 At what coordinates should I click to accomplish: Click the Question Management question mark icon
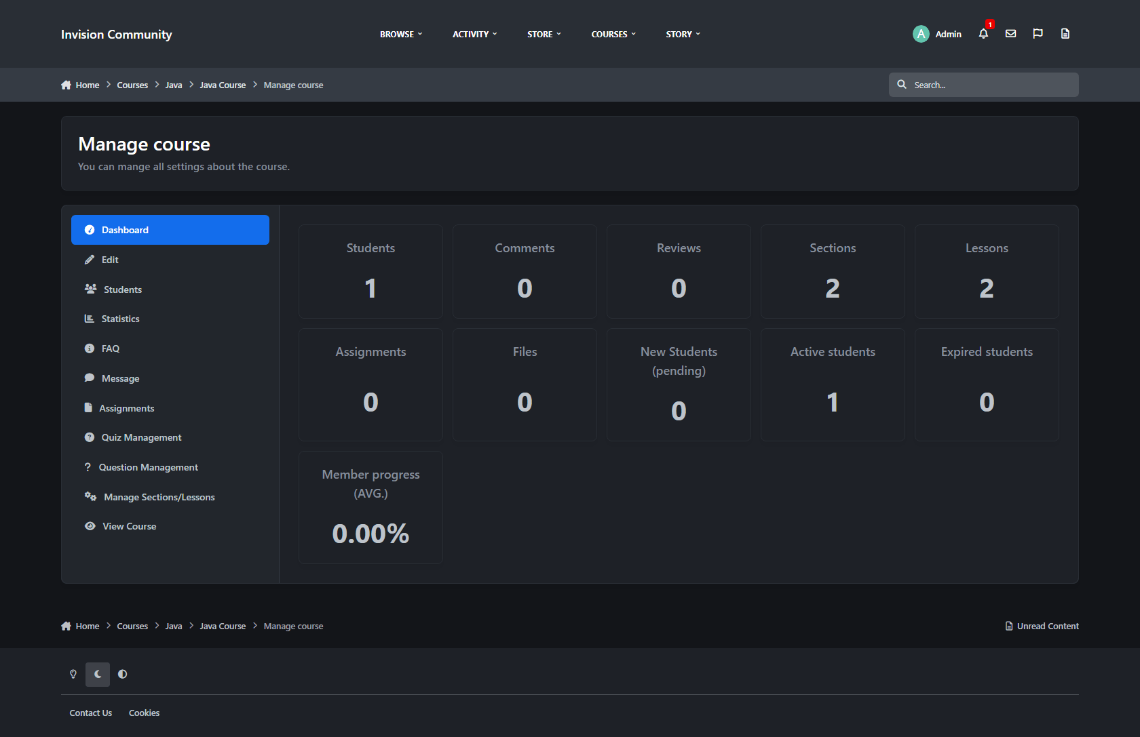point(88,467)
